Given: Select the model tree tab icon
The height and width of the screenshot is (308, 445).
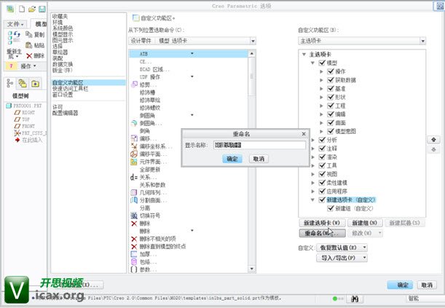Looking at the screenshot, I should tap(10, 84).
